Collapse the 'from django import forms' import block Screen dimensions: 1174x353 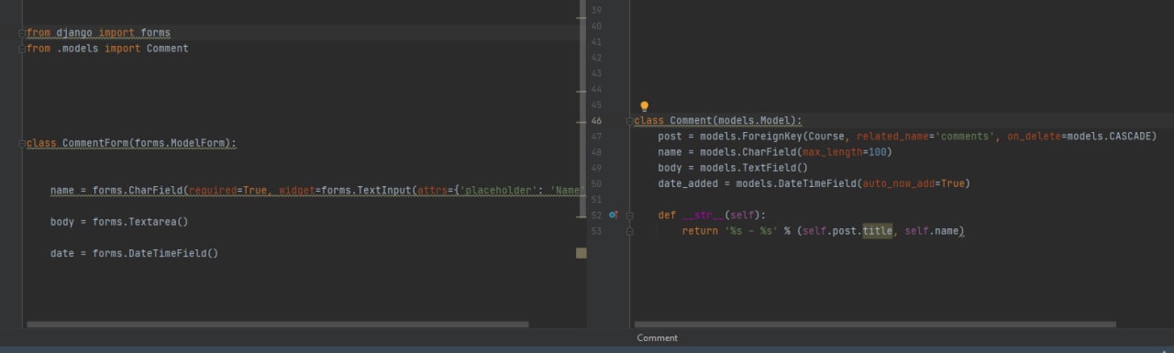tap(22, 33)
